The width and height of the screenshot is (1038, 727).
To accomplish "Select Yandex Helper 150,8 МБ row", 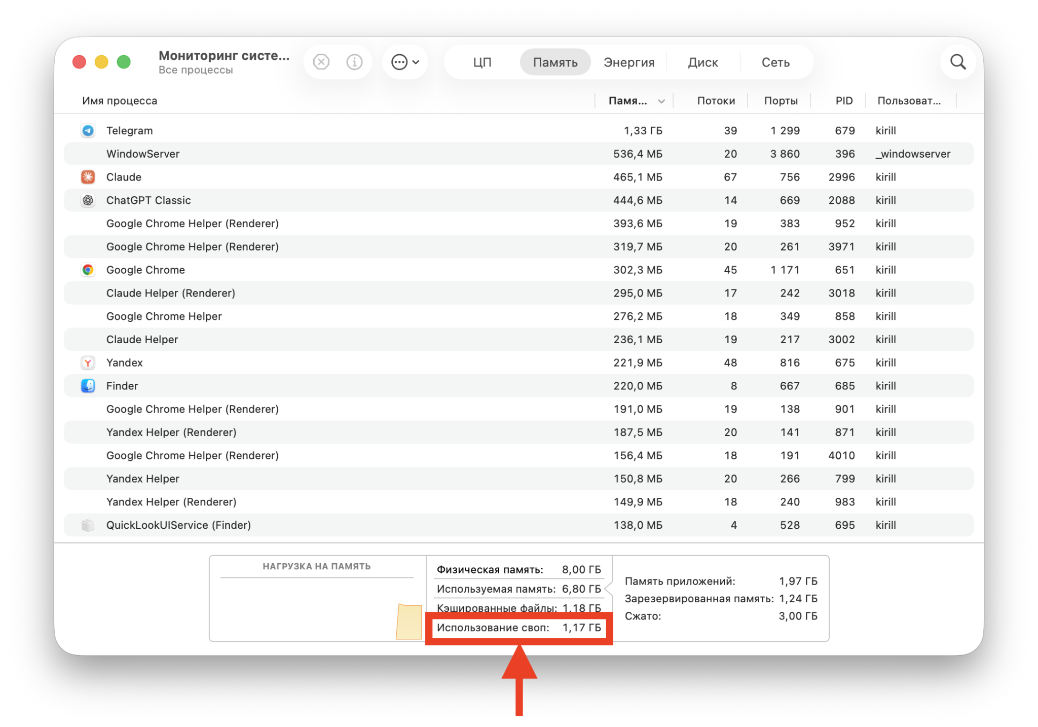I will pos(518,479).
